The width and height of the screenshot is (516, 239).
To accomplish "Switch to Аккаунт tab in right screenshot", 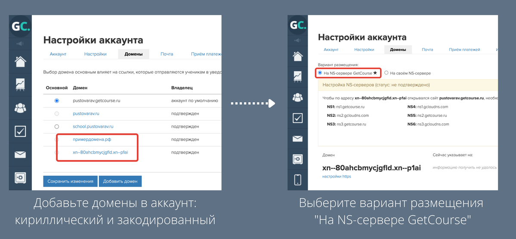I will (331, 49).
